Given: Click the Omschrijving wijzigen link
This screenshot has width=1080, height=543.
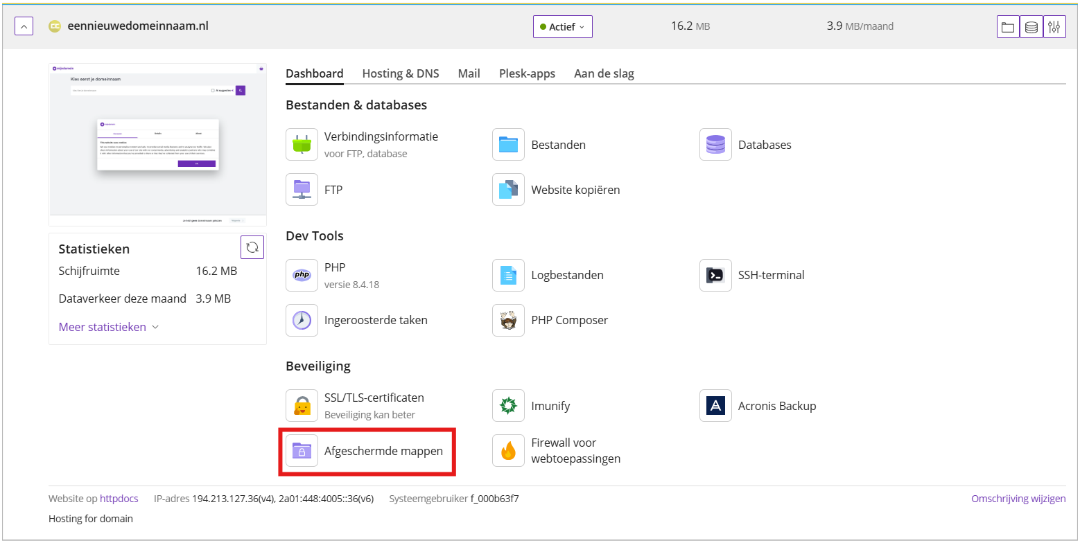Looking at the screenshot, I should click(x=1018, y=499).
